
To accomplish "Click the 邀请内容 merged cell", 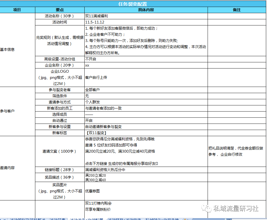I will pos(17,168).
